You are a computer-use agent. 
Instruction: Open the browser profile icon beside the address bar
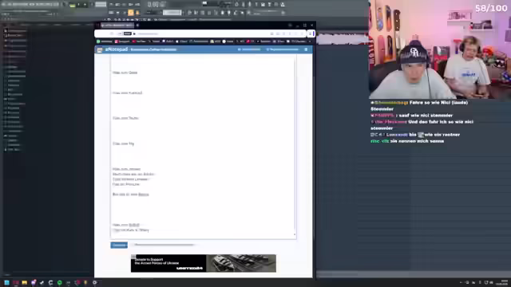[311, 33]
